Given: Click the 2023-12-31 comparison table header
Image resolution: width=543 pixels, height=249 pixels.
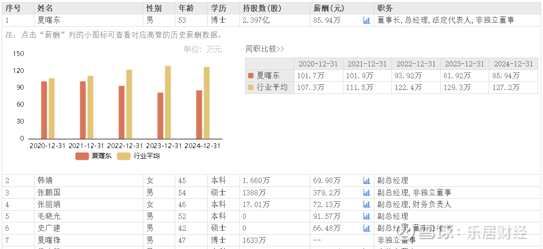Looking at the screenshot, I should tap(464, 64).
